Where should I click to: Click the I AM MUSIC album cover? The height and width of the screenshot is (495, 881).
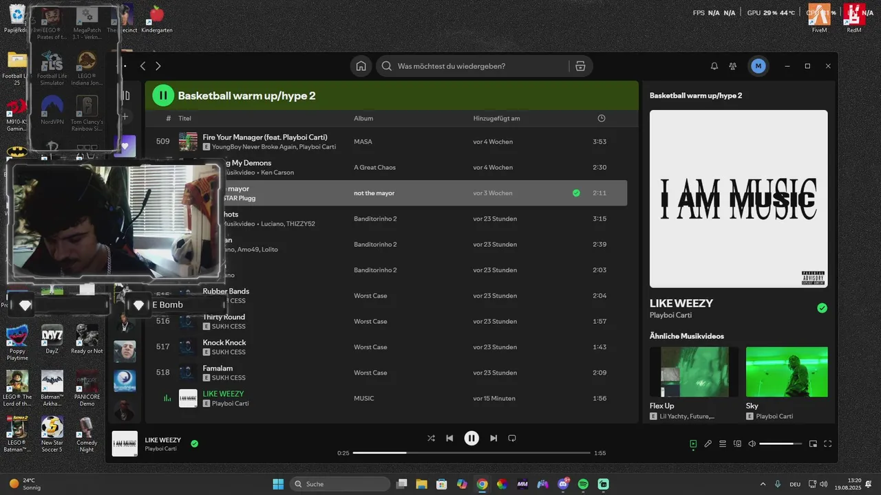pyautogui.click(x=739, y=199)
